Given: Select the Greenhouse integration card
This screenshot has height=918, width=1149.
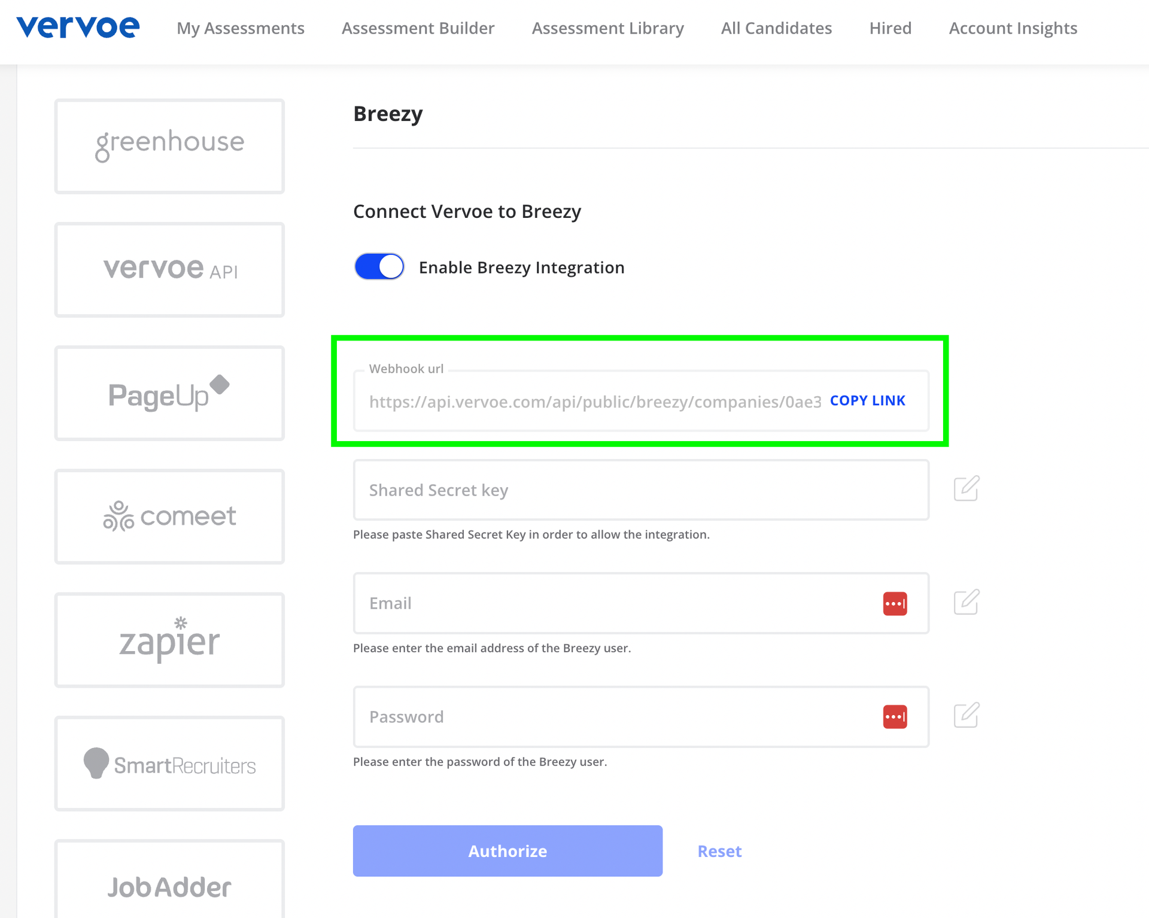Looking at the screenshot, I should pyautogui.click(x=169, y=146).
